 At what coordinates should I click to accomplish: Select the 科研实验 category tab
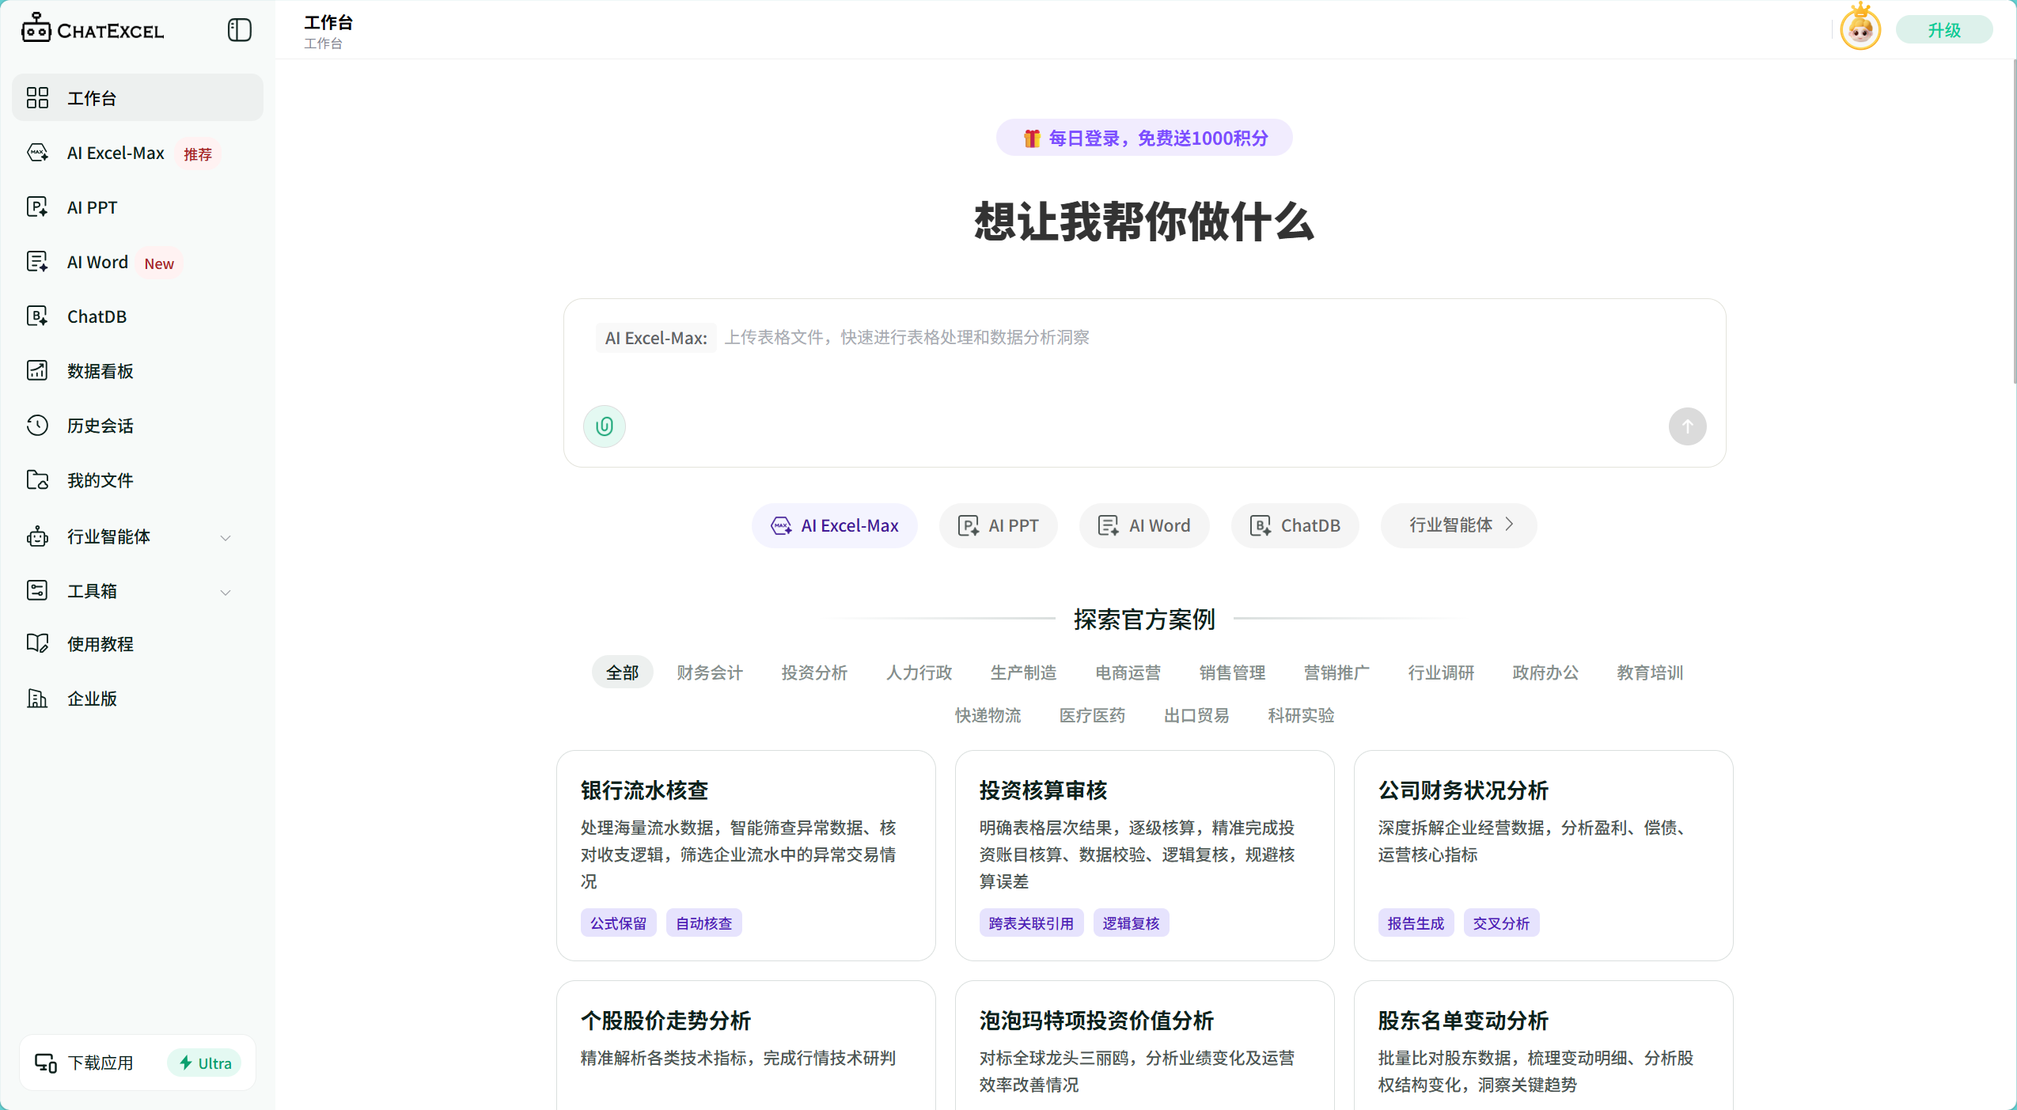[1301, 715]
